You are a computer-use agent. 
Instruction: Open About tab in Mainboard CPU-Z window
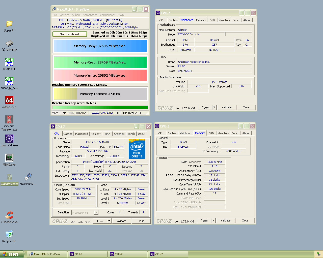click(x=247, y=20)
